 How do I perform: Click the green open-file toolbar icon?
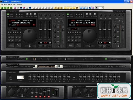5,8
